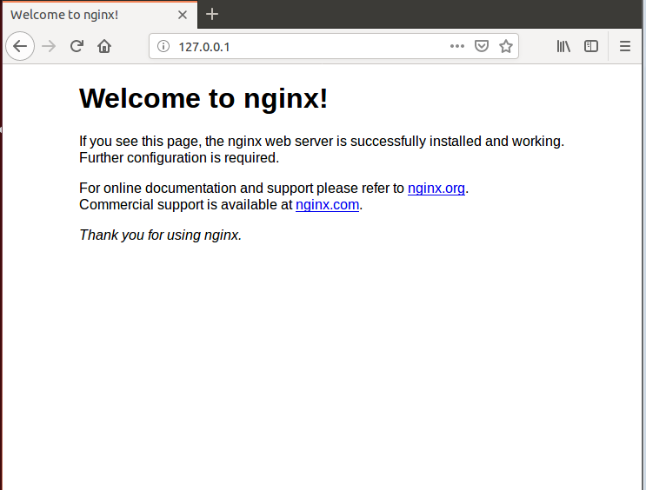
Task: Open the Library panel
Action: coord(563,46)
